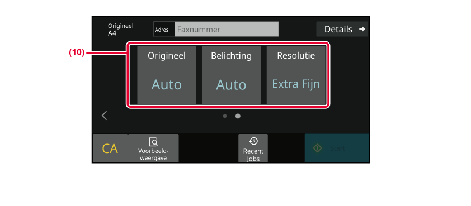Tap the Auto value under Belichting

tap(231, 85)
